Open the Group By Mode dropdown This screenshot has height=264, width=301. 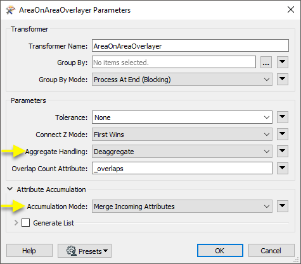[182, 80]
